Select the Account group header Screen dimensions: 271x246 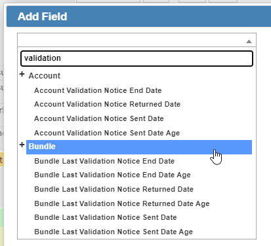(x=45, y=76)
